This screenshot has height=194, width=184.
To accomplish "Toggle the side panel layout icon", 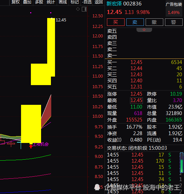I will 84,9.
